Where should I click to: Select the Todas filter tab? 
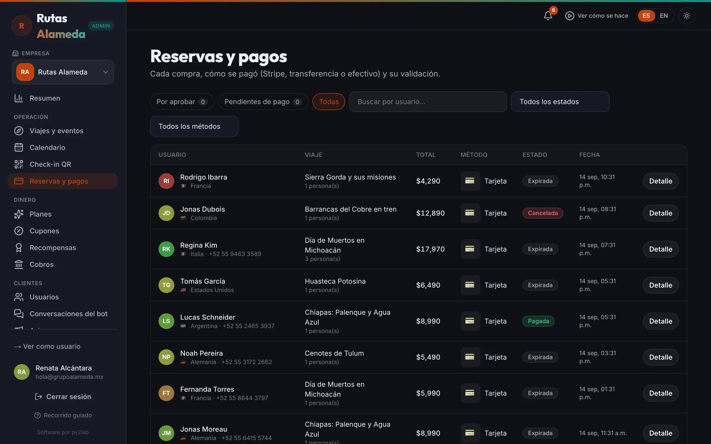pos(329,102)
